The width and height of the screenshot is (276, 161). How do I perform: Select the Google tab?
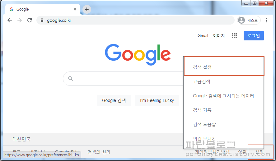[43, 9]
